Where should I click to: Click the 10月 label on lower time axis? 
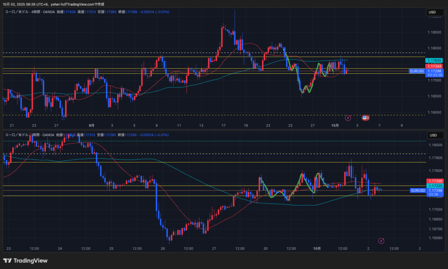pos(317,248)
